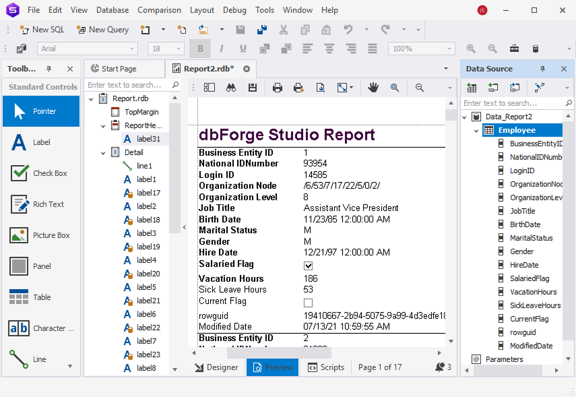Open the Database menu

click(x=112, y=9)
